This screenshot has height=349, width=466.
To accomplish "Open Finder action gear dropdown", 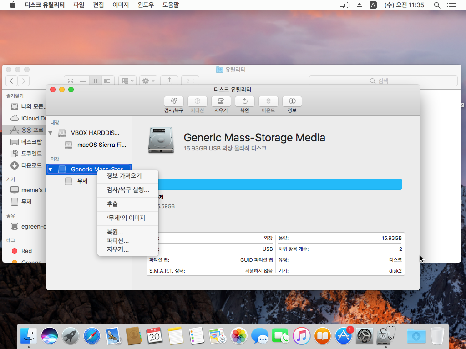I will tap(149, 81).
